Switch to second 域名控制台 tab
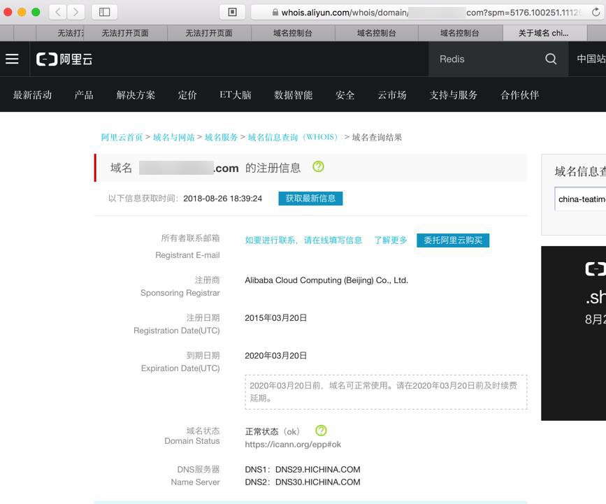Viewport: 606px width, 504px height. (377, 34)
